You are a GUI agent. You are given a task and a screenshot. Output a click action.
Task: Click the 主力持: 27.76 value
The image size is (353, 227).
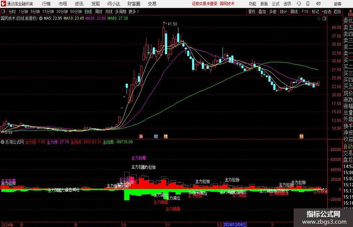pos(58,142)
